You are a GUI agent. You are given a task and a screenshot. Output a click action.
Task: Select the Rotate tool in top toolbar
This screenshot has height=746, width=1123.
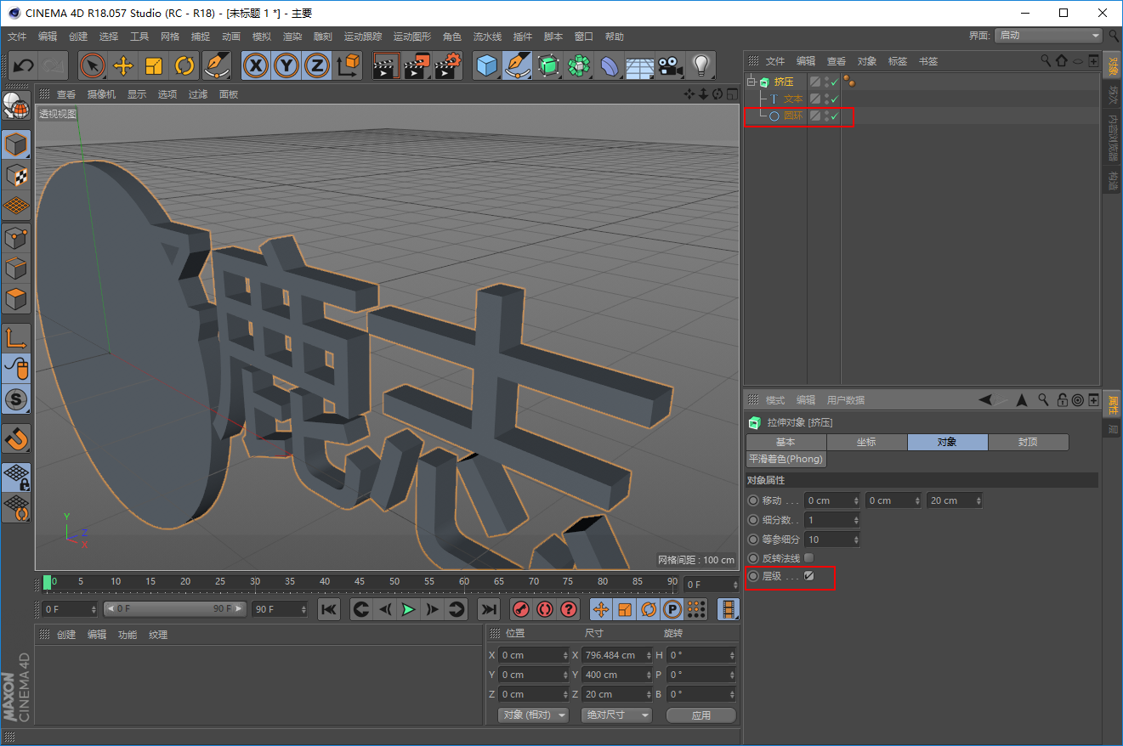point(184,65)
